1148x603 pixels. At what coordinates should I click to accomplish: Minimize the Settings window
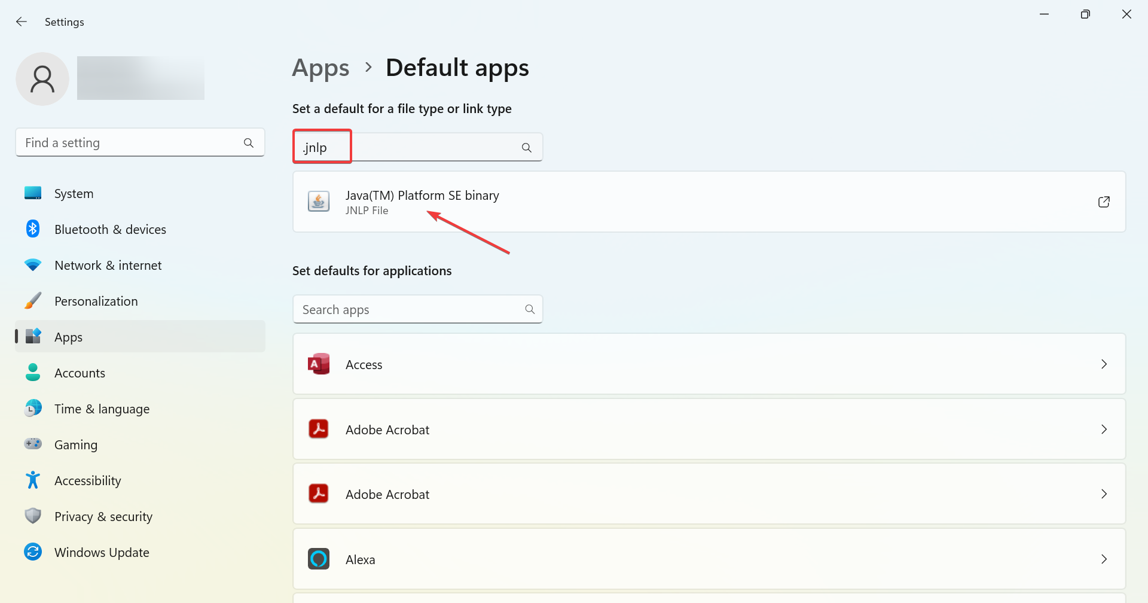point(1045,14)
